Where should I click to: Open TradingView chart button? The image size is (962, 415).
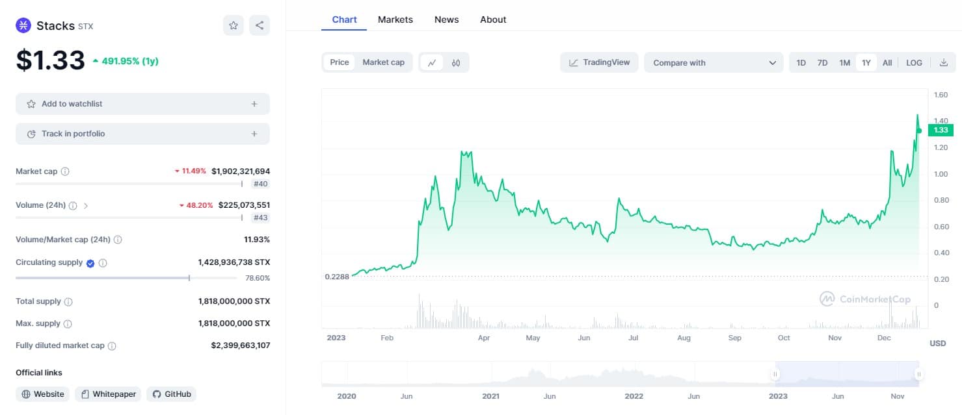pyautogui.click(x=599, y=62)
